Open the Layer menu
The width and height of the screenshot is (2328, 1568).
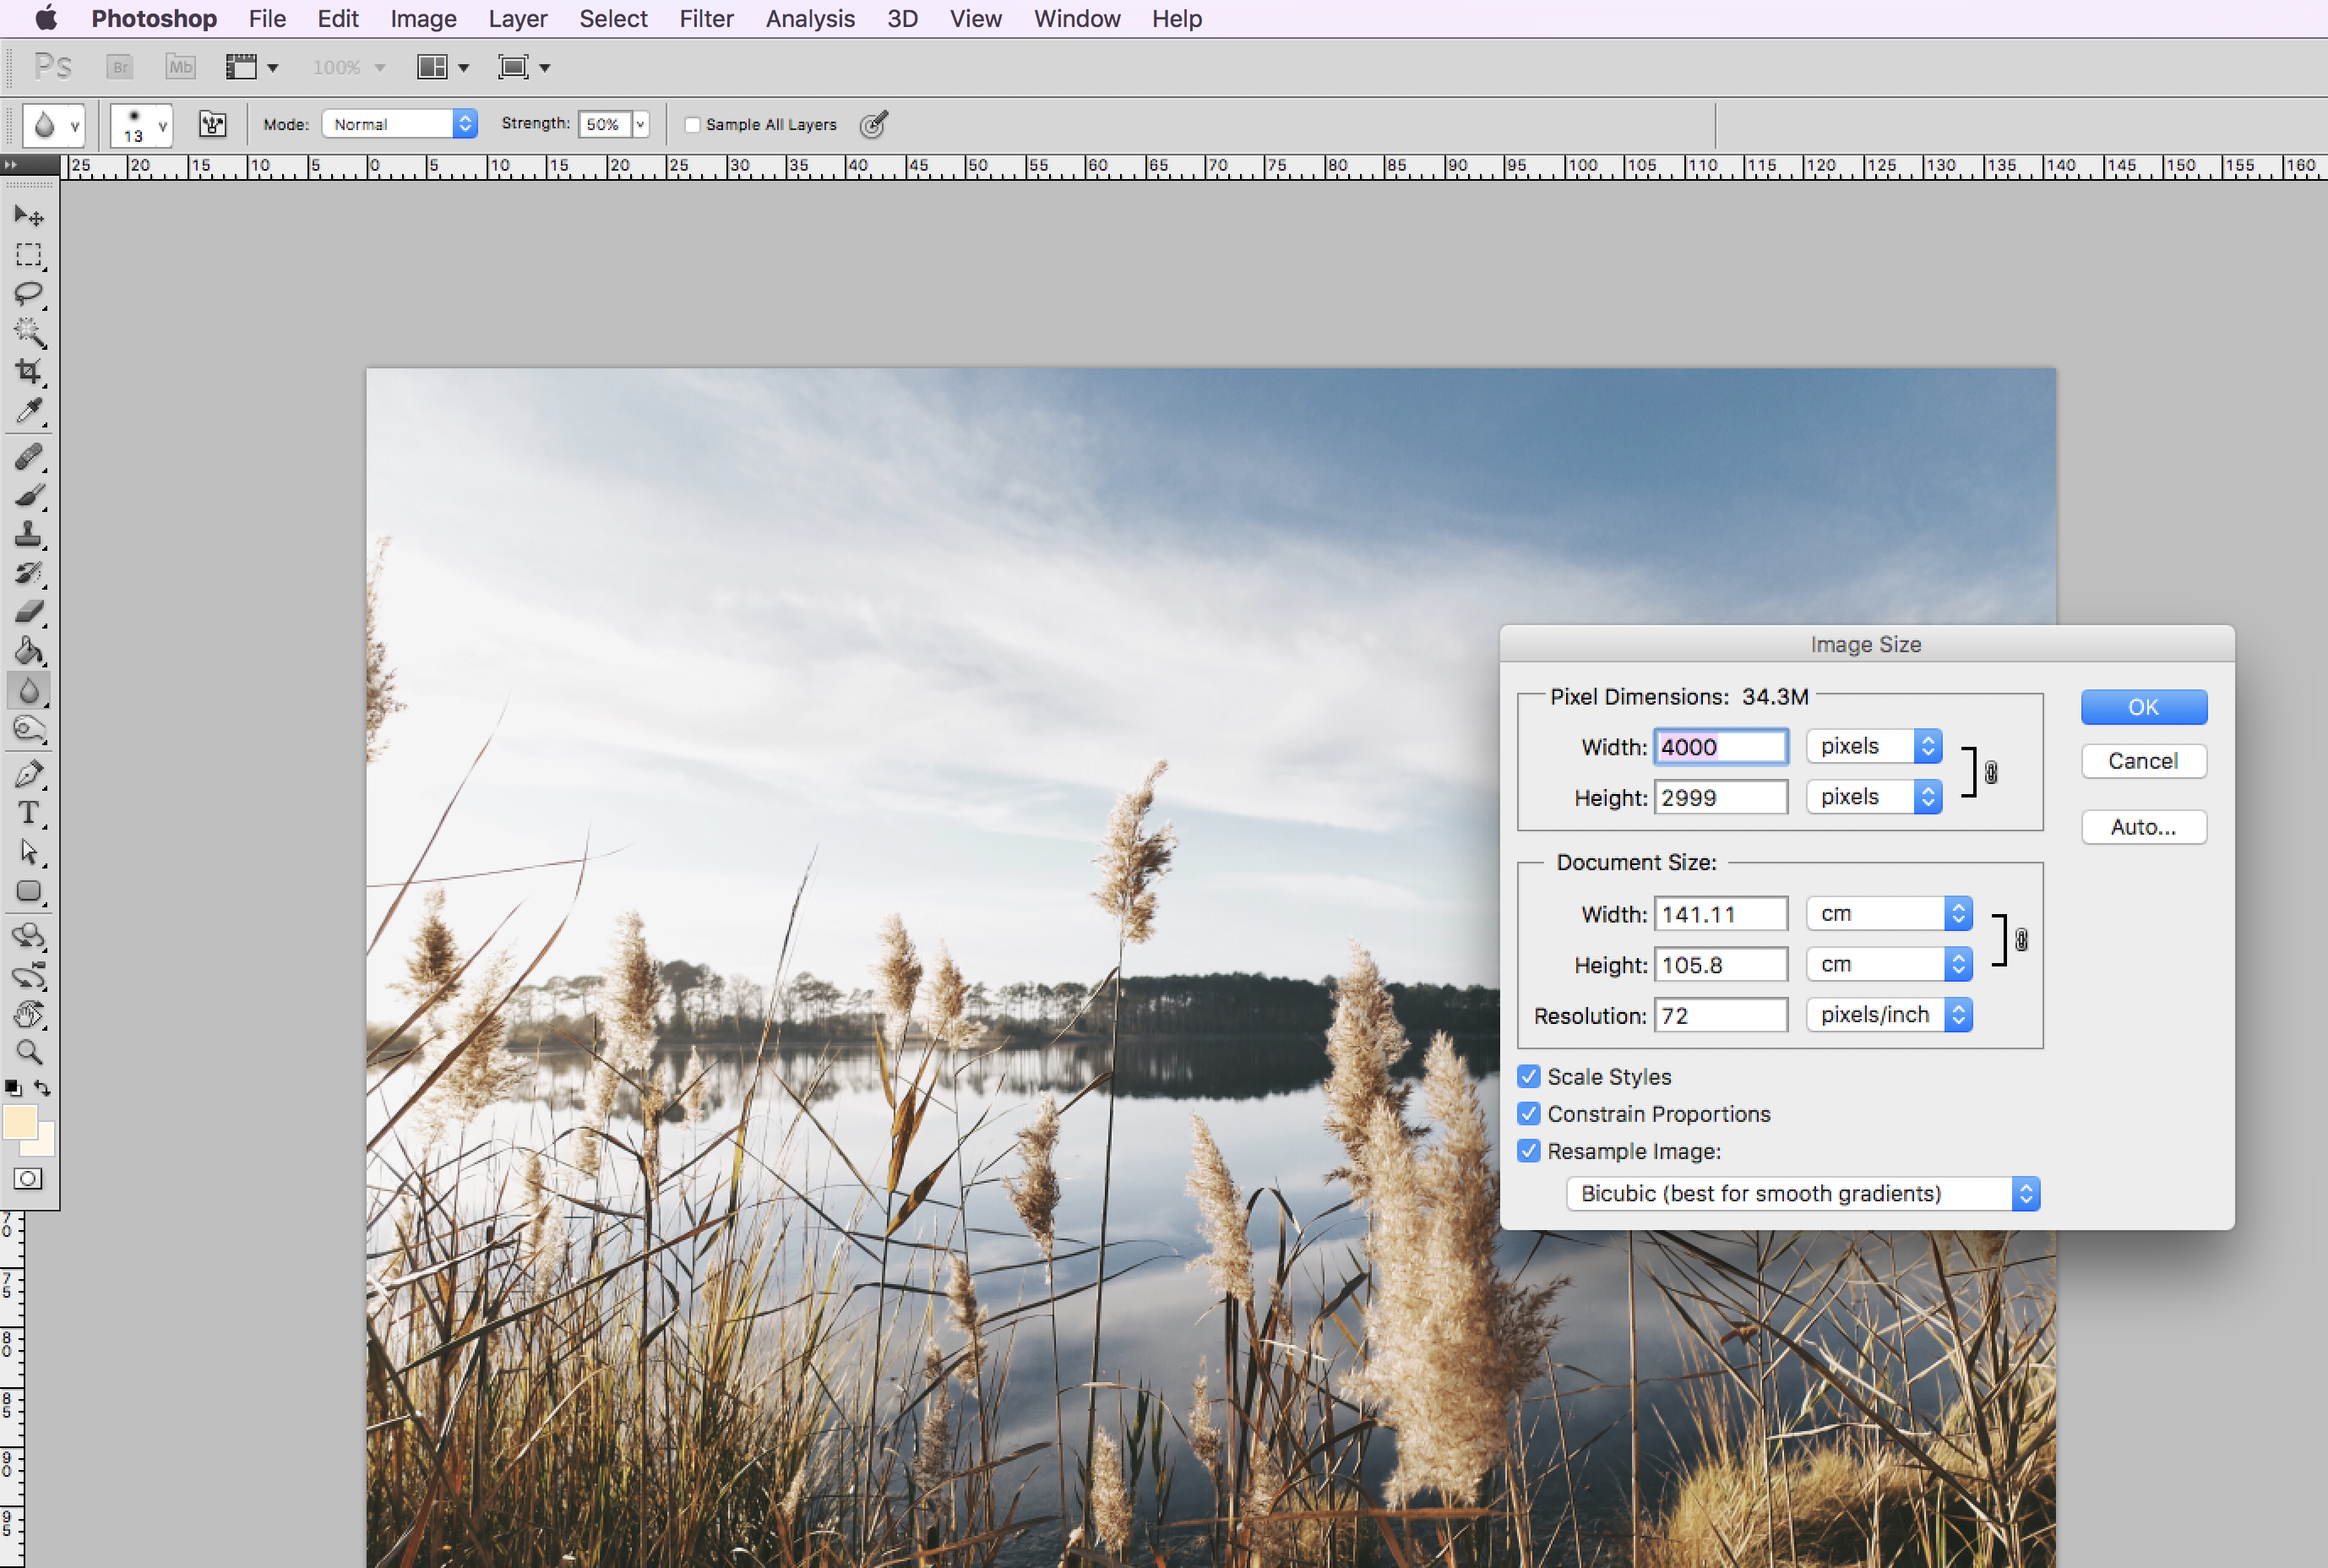518,19
